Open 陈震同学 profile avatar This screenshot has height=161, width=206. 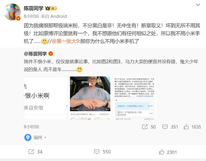[x=12, y=12]
